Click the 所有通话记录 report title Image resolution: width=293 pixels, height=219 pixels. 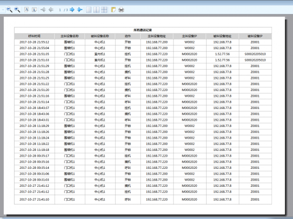click(x=143, y=30)
